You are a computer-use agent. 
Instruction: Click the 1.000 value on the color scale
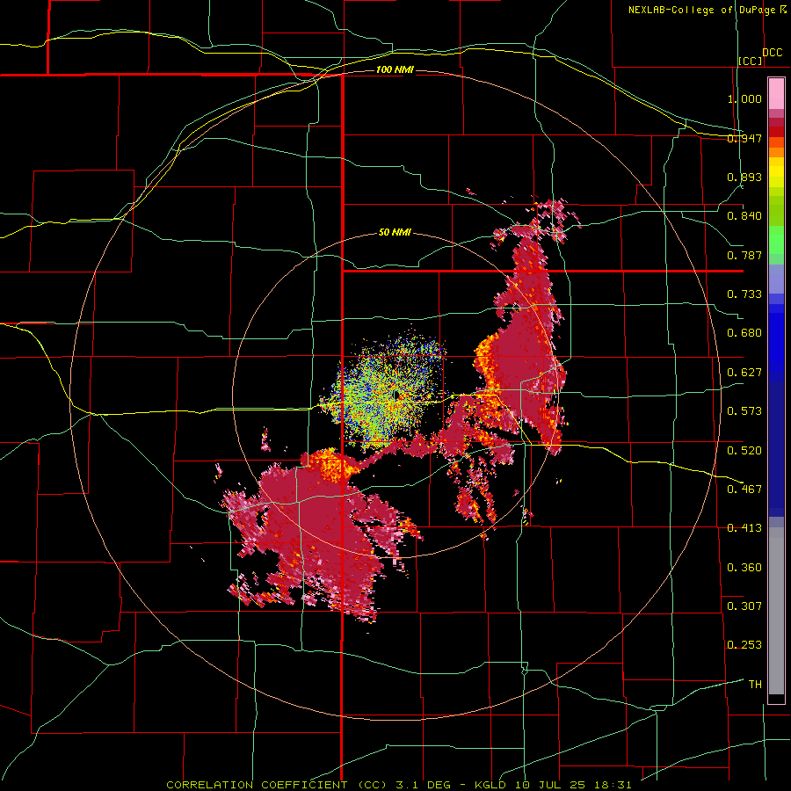tap(744, 98)
